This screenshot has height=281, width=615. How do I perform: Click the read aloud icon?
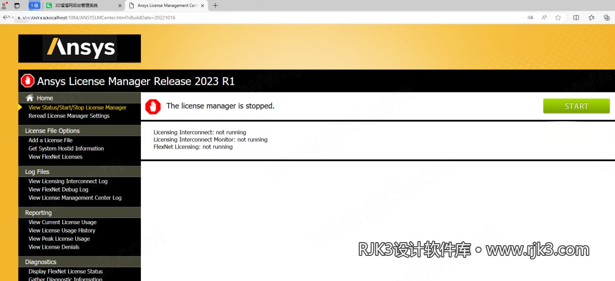coord(544,17)
